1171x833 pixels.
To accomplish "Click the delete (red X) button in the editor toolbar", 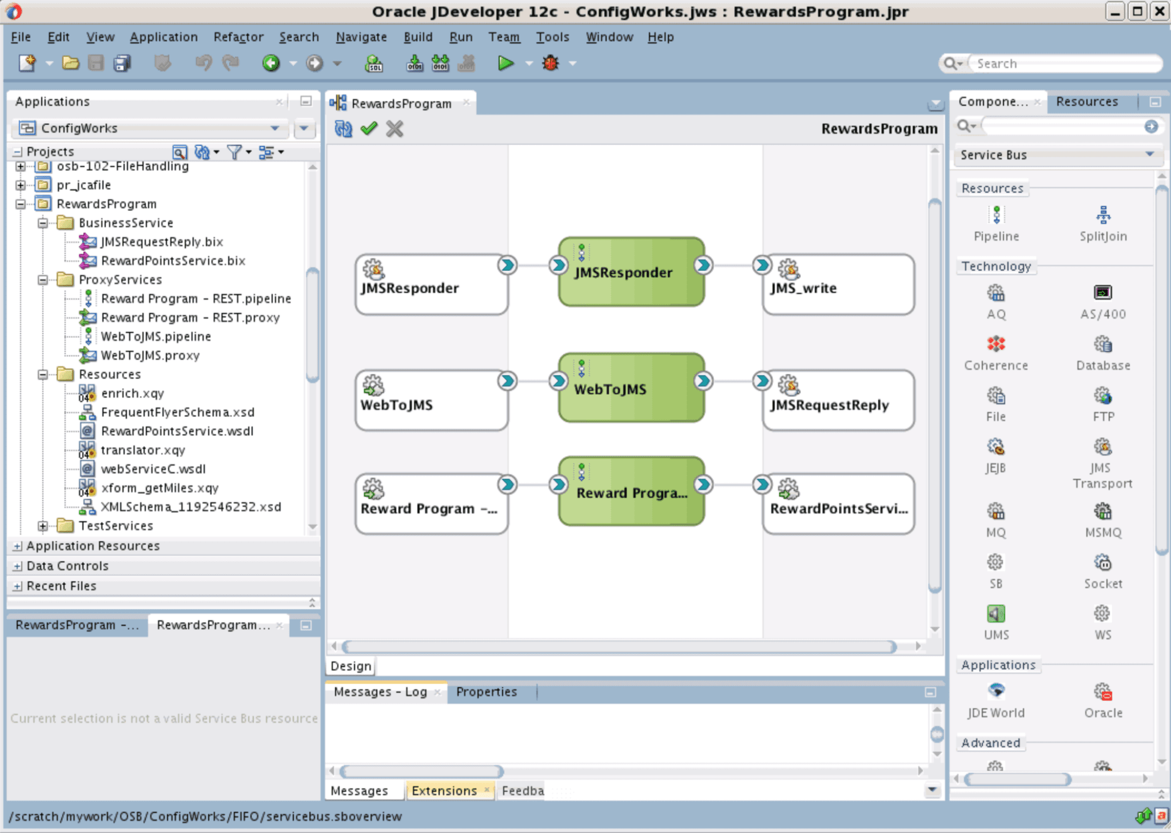I will point(394,128).
